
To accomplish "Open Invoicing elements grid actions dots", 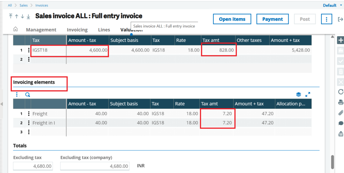I will [x=17, y=94].
